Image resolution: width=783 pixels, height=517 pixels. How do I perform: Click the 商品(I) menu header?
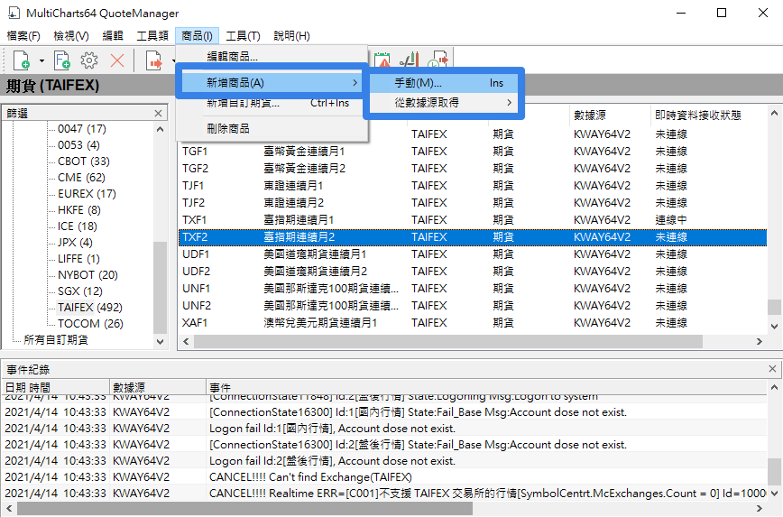tap(197, 36)
